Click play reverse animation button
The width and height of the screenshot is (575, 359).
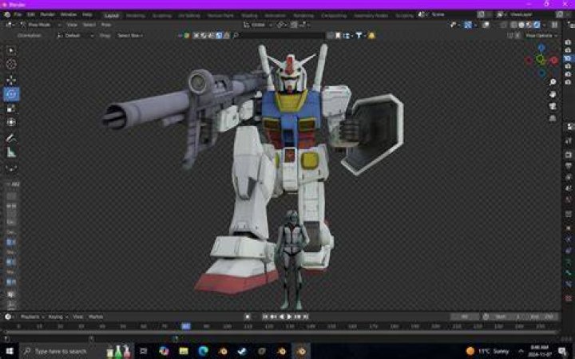click(x=281, y=317)
